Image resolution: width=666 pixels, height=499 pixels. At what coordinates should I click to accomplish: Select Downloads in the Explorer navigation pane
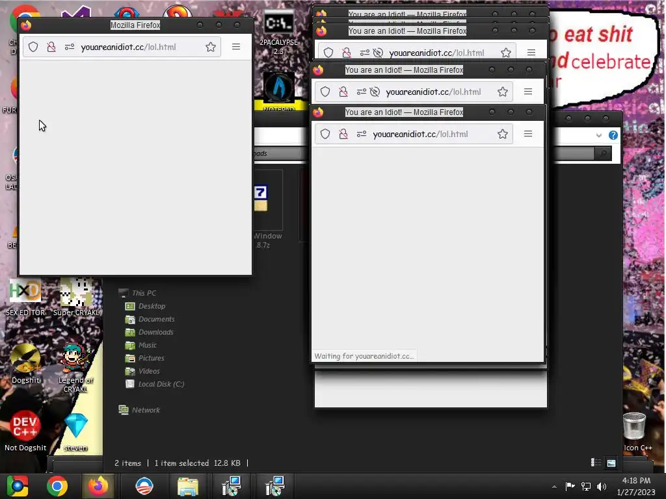[150, 332]
